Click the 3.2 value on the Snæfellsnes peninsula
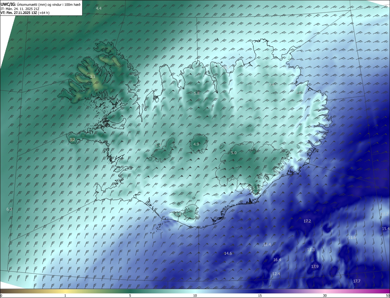Screen dimensions: 390x298 pyautogui.click(x=72, y=140)
